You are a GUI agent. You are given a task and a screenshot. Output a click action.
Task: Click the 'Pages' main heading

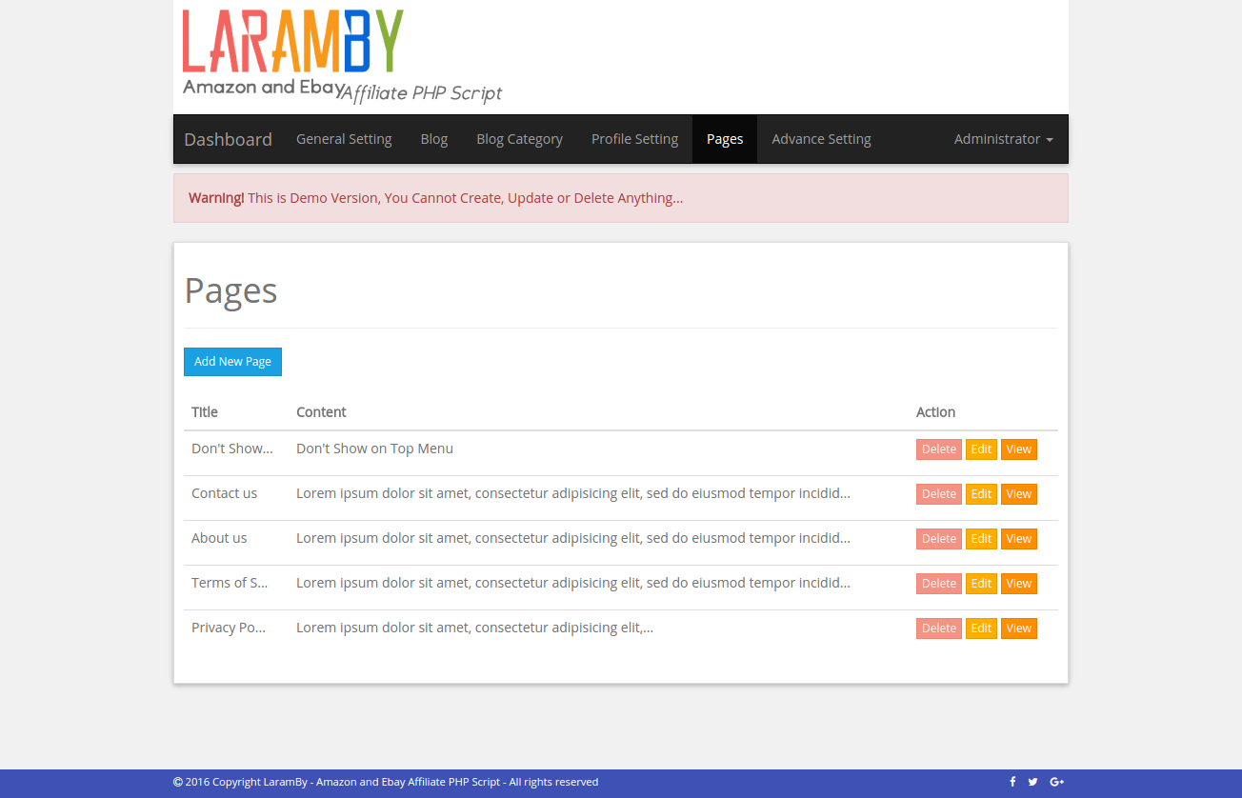pyautogui.click(x=230, y=290)
